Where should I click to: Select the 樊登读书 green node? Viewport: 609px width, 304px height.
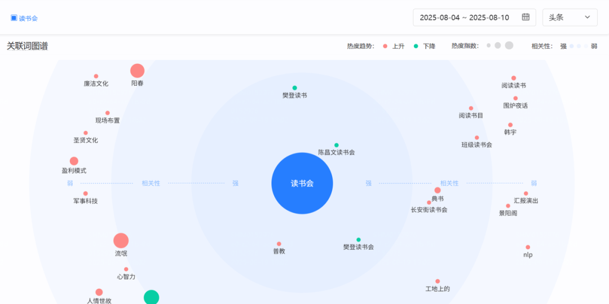pyautogui.click(x=294, y=88)
